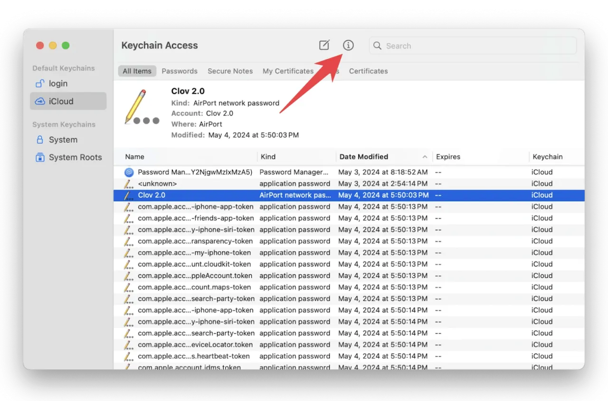
Task: Sort entries by the Keychain column
Action: click(548, 157)
